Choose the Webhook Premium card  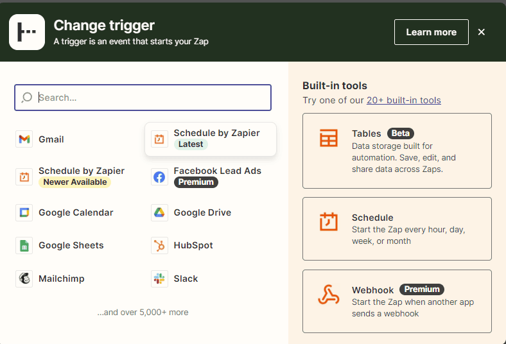397,301
